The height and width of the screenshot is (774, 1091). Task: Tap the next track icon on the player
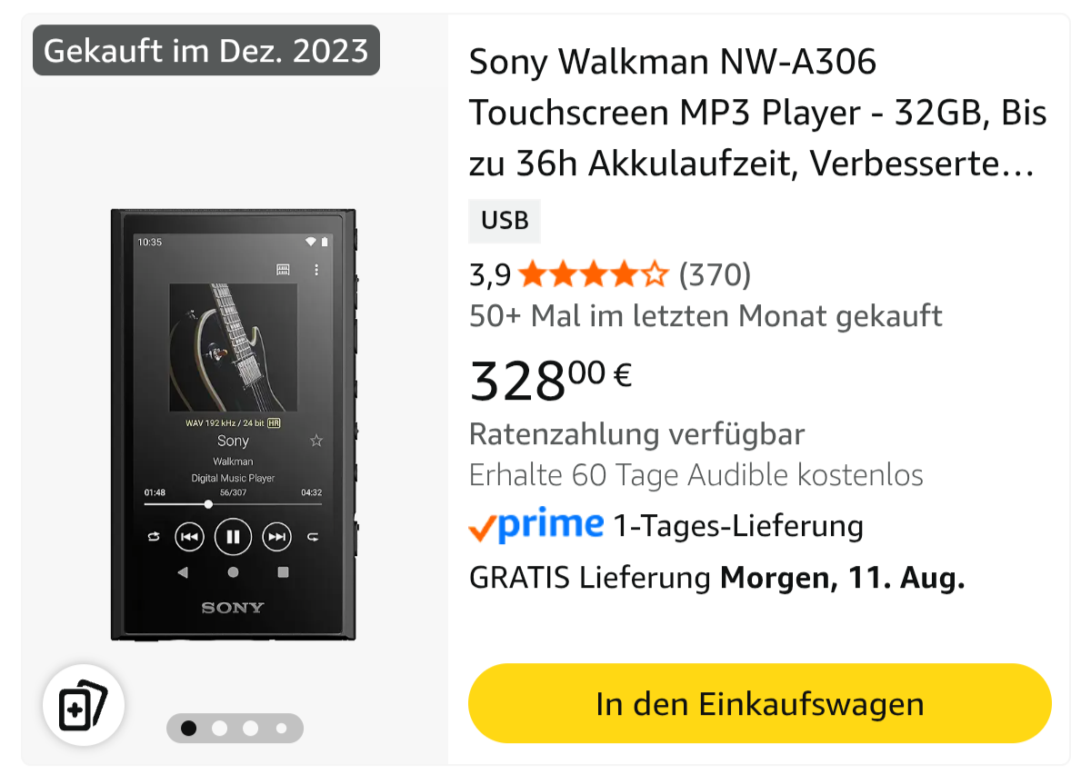tap(276, 537)
